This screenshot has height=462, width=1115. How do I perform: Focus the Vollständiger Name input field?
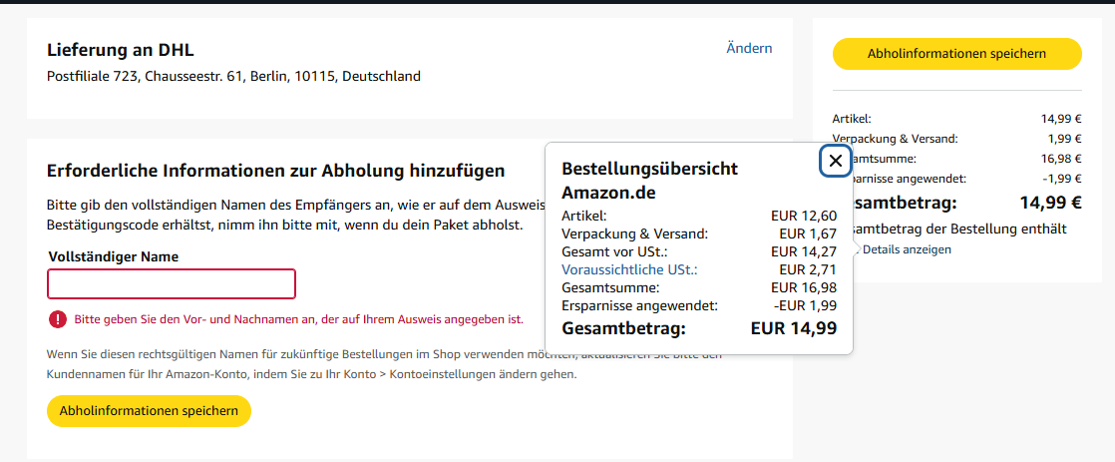tap(172, 284)
